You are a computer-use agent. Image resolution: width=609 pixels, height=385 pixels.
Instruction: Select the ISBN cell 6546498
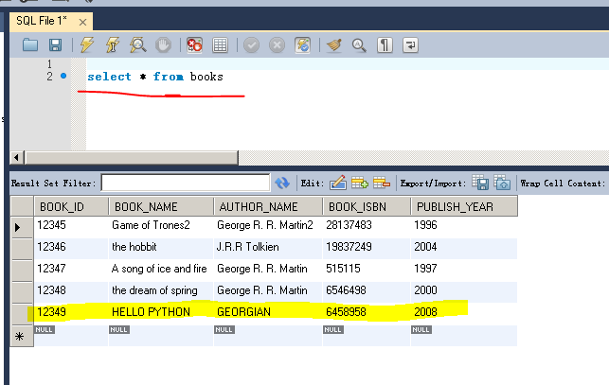tap(367, 290)
